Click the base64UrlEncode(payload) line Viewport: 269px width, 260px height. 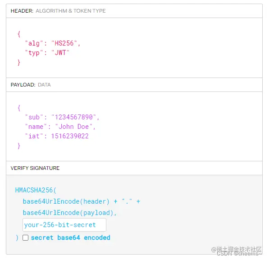click(70, 213)
